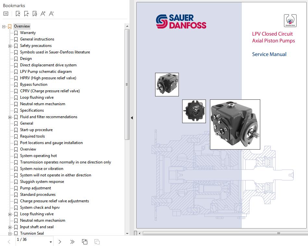This screenshot has width=308, height=246.
Task: Click the previous view icon in bottom bar
Action: [85, 242]
